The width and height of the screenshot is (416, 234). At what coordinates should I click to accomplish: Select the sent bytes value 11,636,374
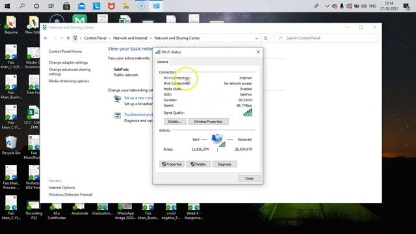click(x=200, y=149)
